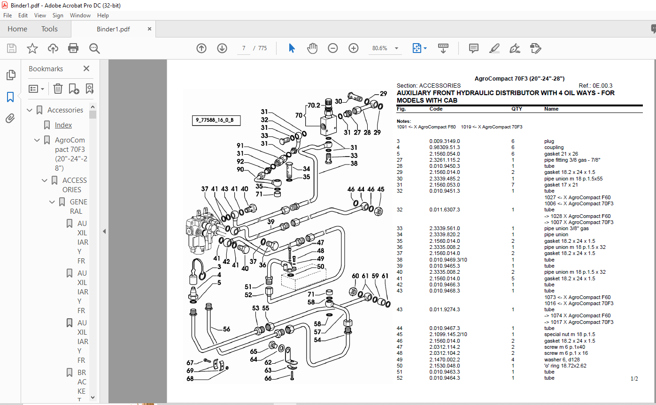Go to the next page
This screenshot has width=656, height=405.
click(222, 48)
